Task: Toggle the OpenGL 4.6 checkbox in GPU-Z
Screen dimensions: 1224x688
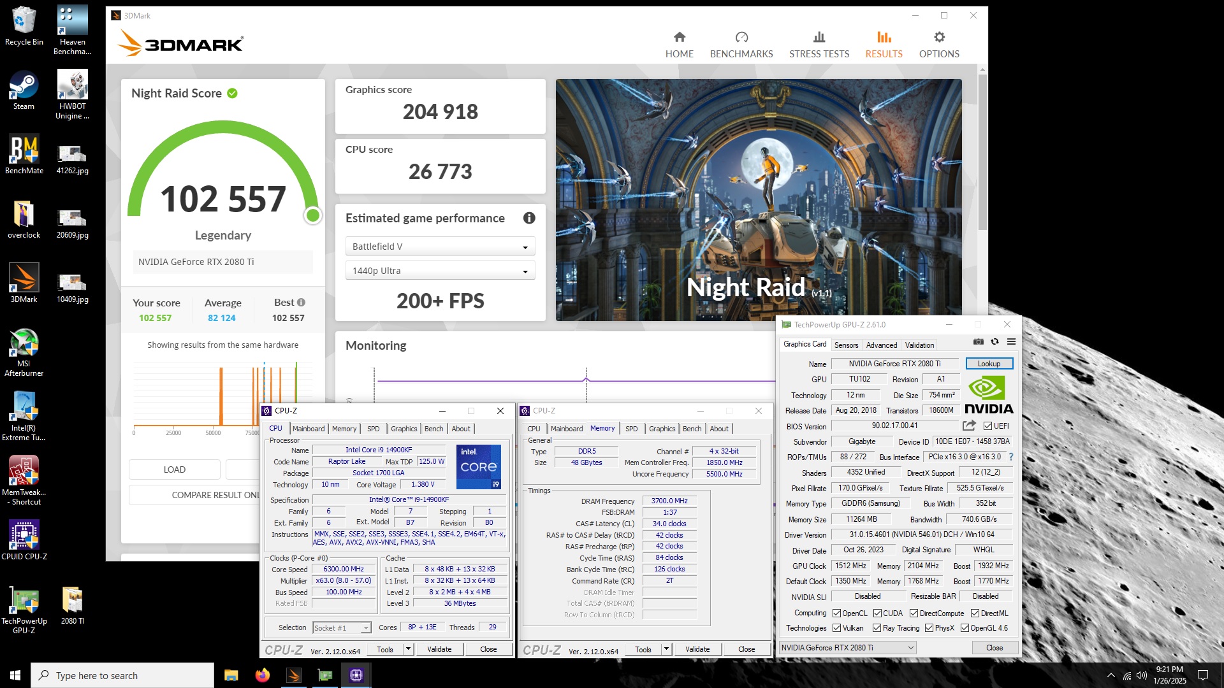Action: [965, 628]
